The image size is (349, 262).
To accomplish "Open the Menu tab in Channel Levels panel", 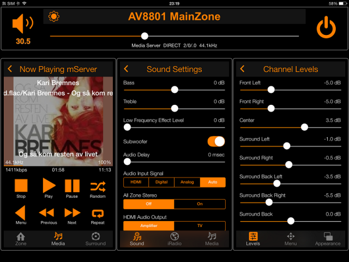I will 291,239.
